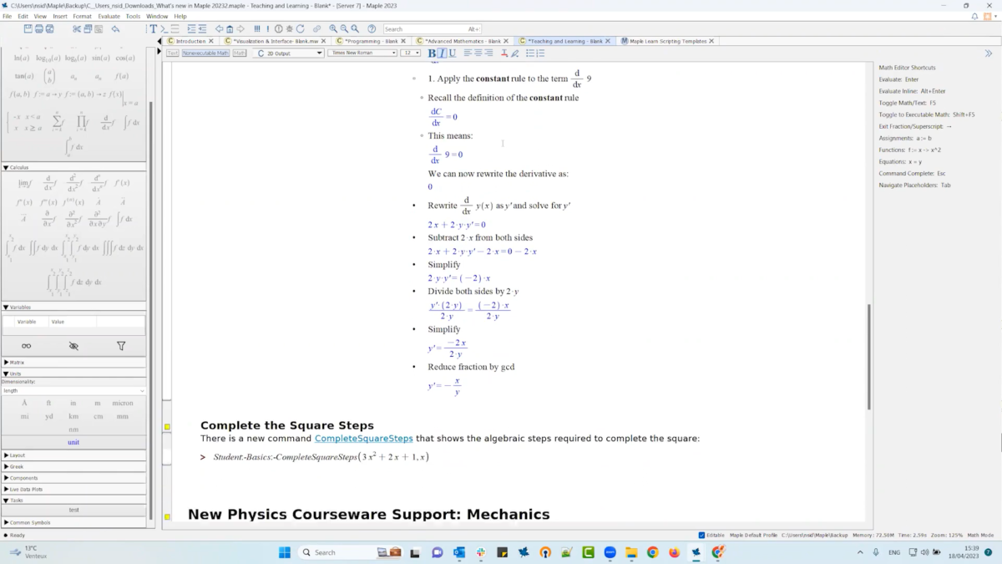Open the CompleteSquareSteps help link
This screenshot has height=564, width=1002.
click(x=364, y=438)
